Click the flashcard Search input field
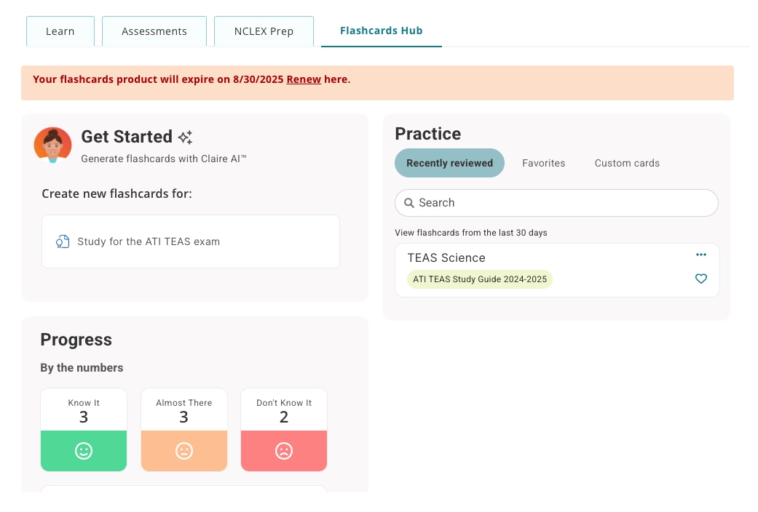Screen dimensions: 758x512 tap(561, 203)
